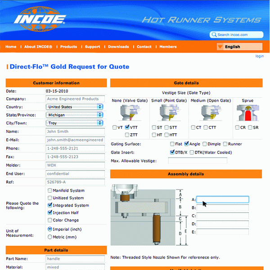Click the assembly dimension D field
The image size is (270, 270).
coord(223,224)
